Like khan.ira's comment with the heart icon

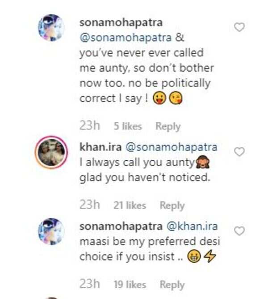pyautogui.click(x=239, y=152)
